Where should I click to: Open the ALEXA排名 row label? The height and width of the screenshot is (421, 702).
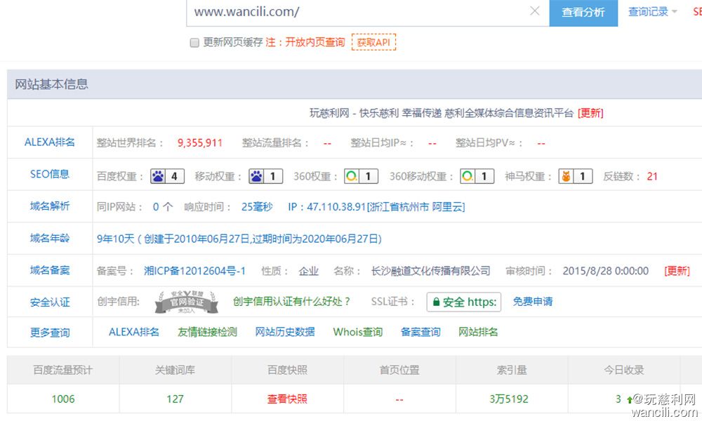pos(50,142)
